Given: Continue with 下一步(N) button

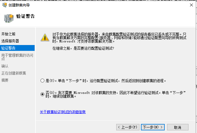Looking at the screenshot, I should pos(153,127).
